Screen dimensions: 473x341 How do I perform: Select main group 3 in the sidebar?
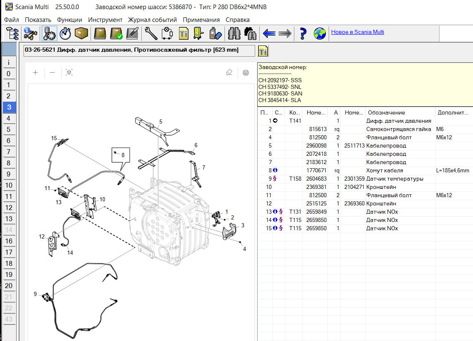point(9,107)
